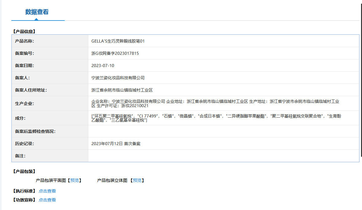Open 预览 link for 产品包装平面图
This screenshot has width=362, height=210.
(x=74, y=180)
